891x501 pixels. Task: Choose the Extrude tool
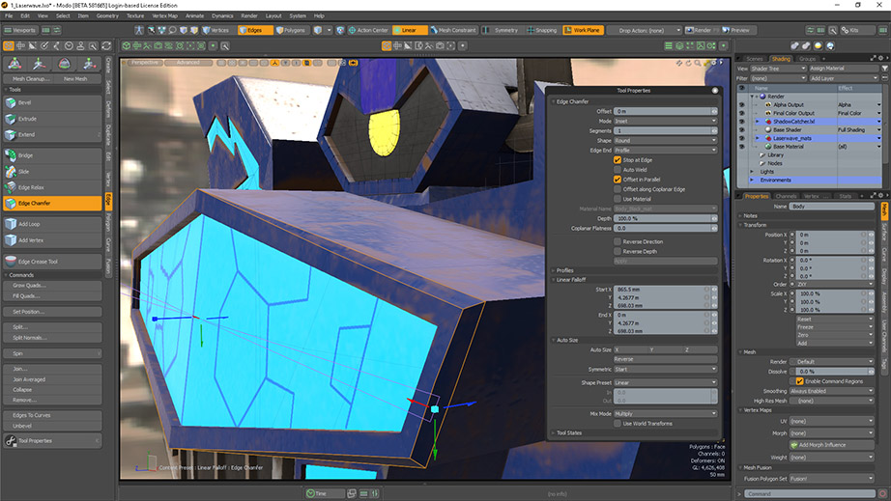pos(27,119)
